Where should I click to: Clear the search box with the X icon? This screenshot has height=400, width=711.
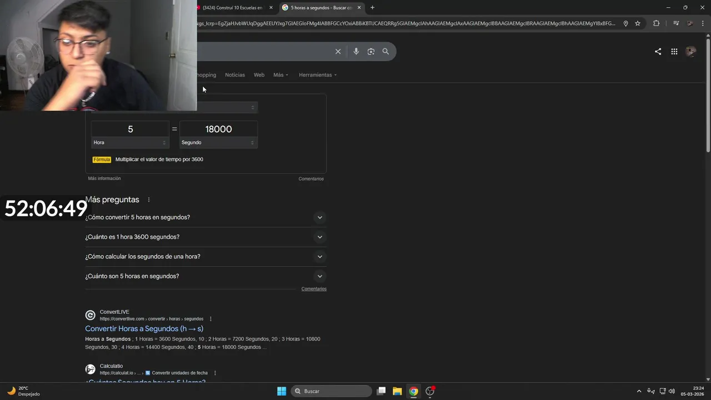pos(338,52)
